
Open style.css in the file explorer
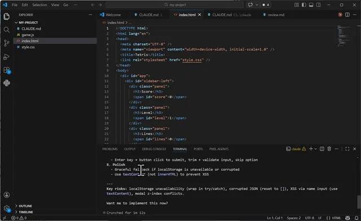pos(28,47)
